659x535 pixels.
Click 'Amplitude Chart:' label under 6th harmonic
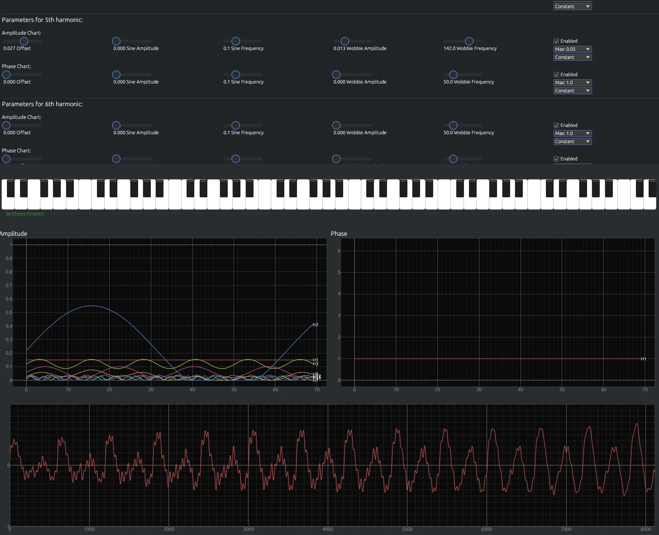tap(22, 117)
